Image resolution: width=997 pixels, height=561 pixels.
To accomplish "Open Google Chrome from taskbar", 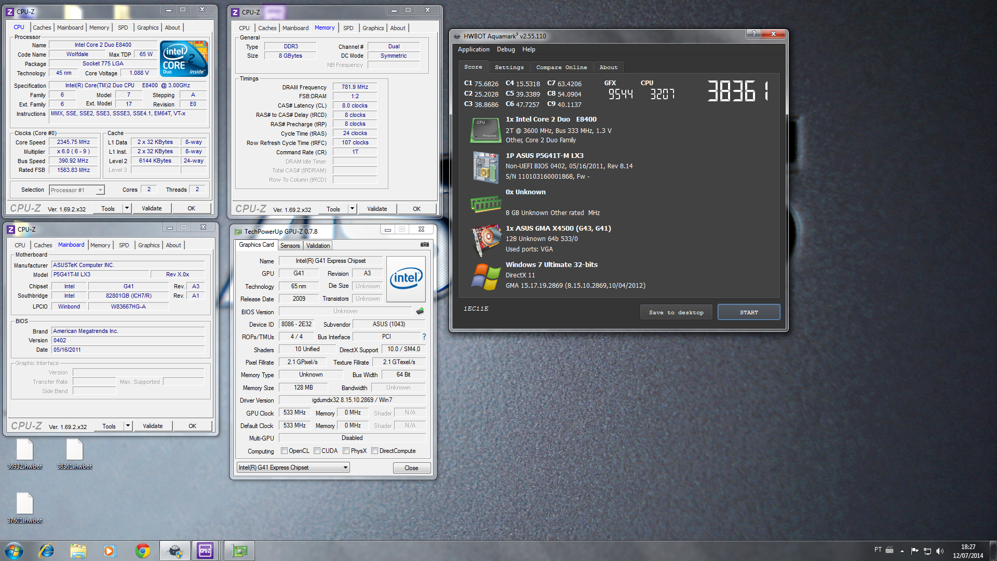I will pyautogui.click(x=142, y=551).
